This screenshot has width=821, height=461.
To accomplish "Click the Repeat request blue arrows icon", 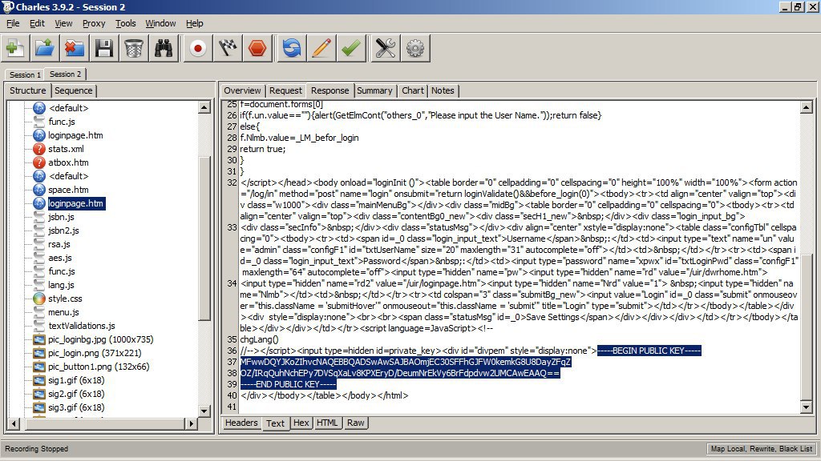I will coord(292,49).
